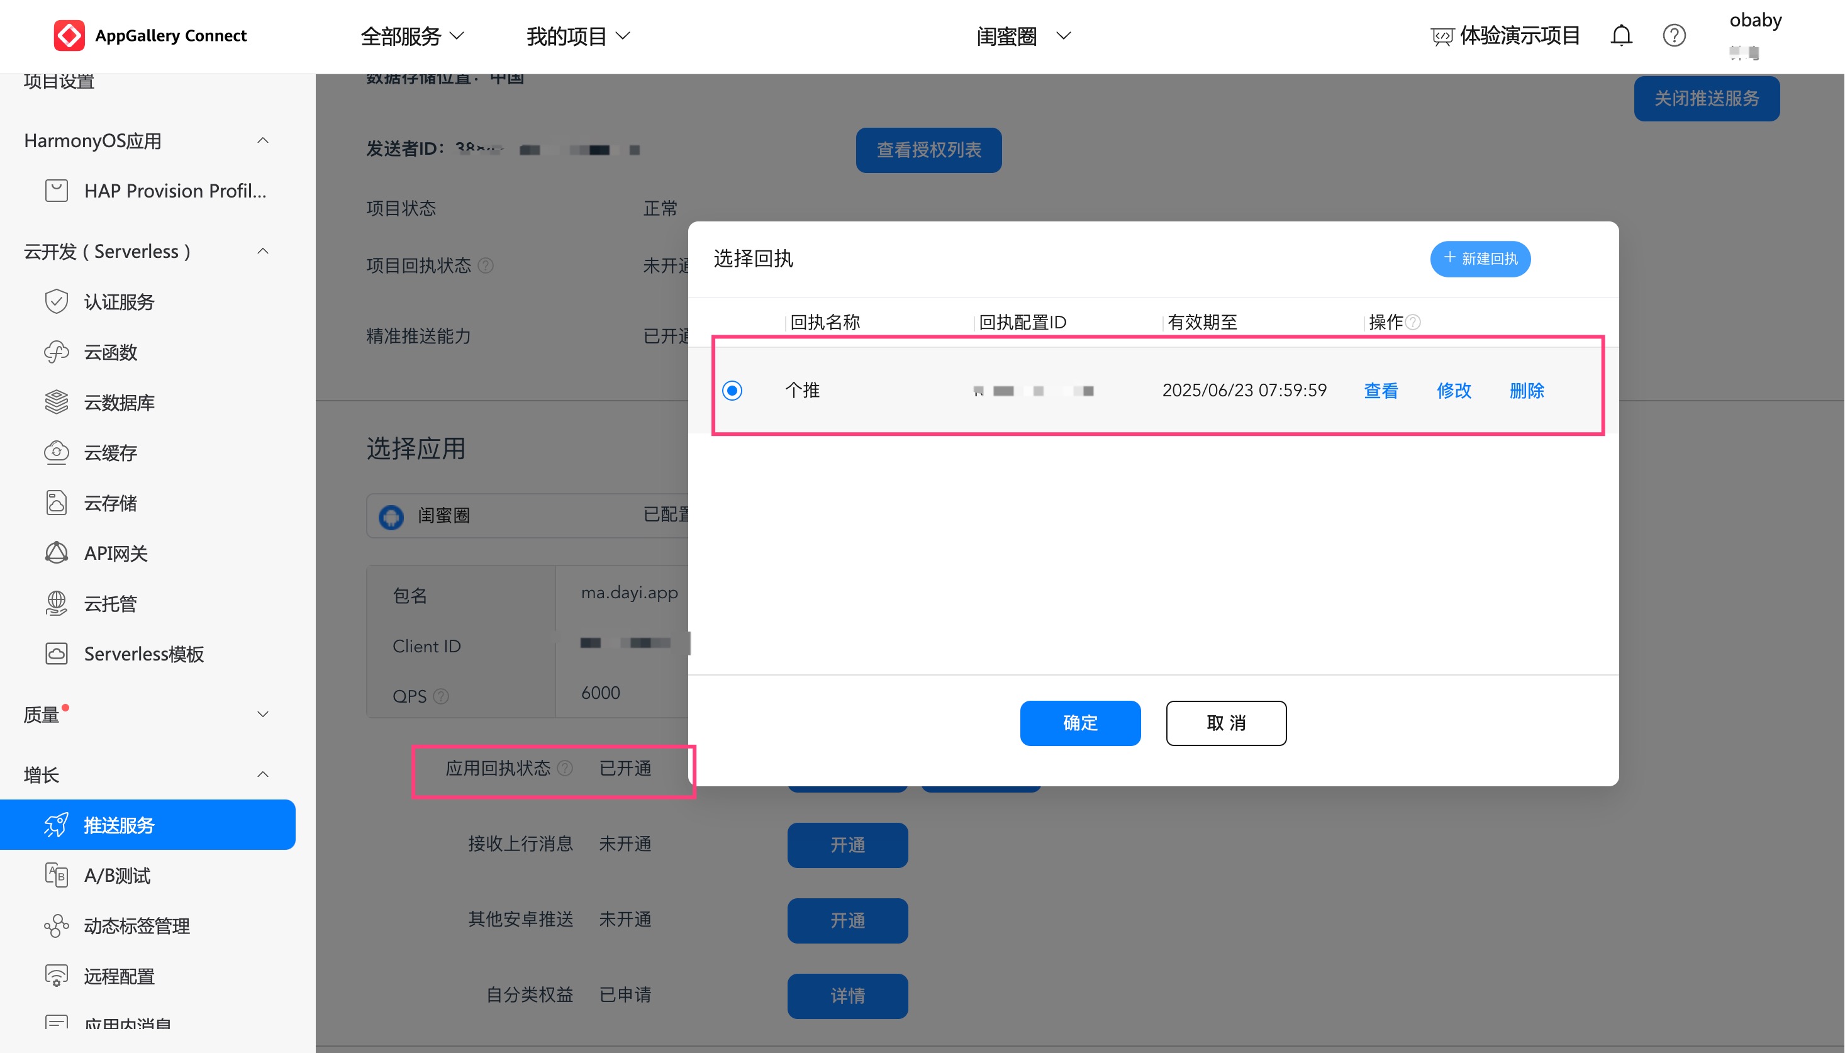Image resolution: width=1845 pixels, height=1053 pixels.
Task: Open the A/B测试 sidebar icon
Action: coord(57,875)
